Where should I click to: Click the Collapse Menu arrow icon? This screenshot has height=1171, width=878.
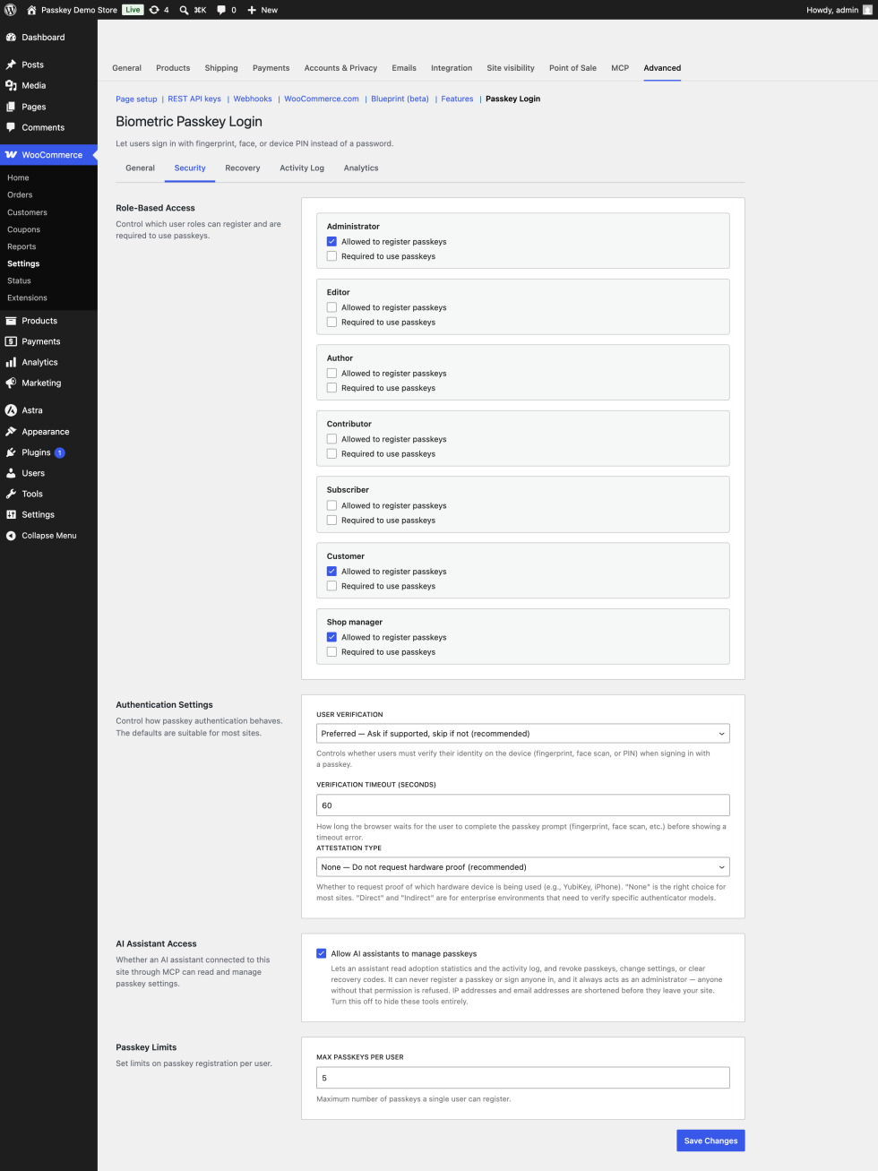(x=11, y=536)
